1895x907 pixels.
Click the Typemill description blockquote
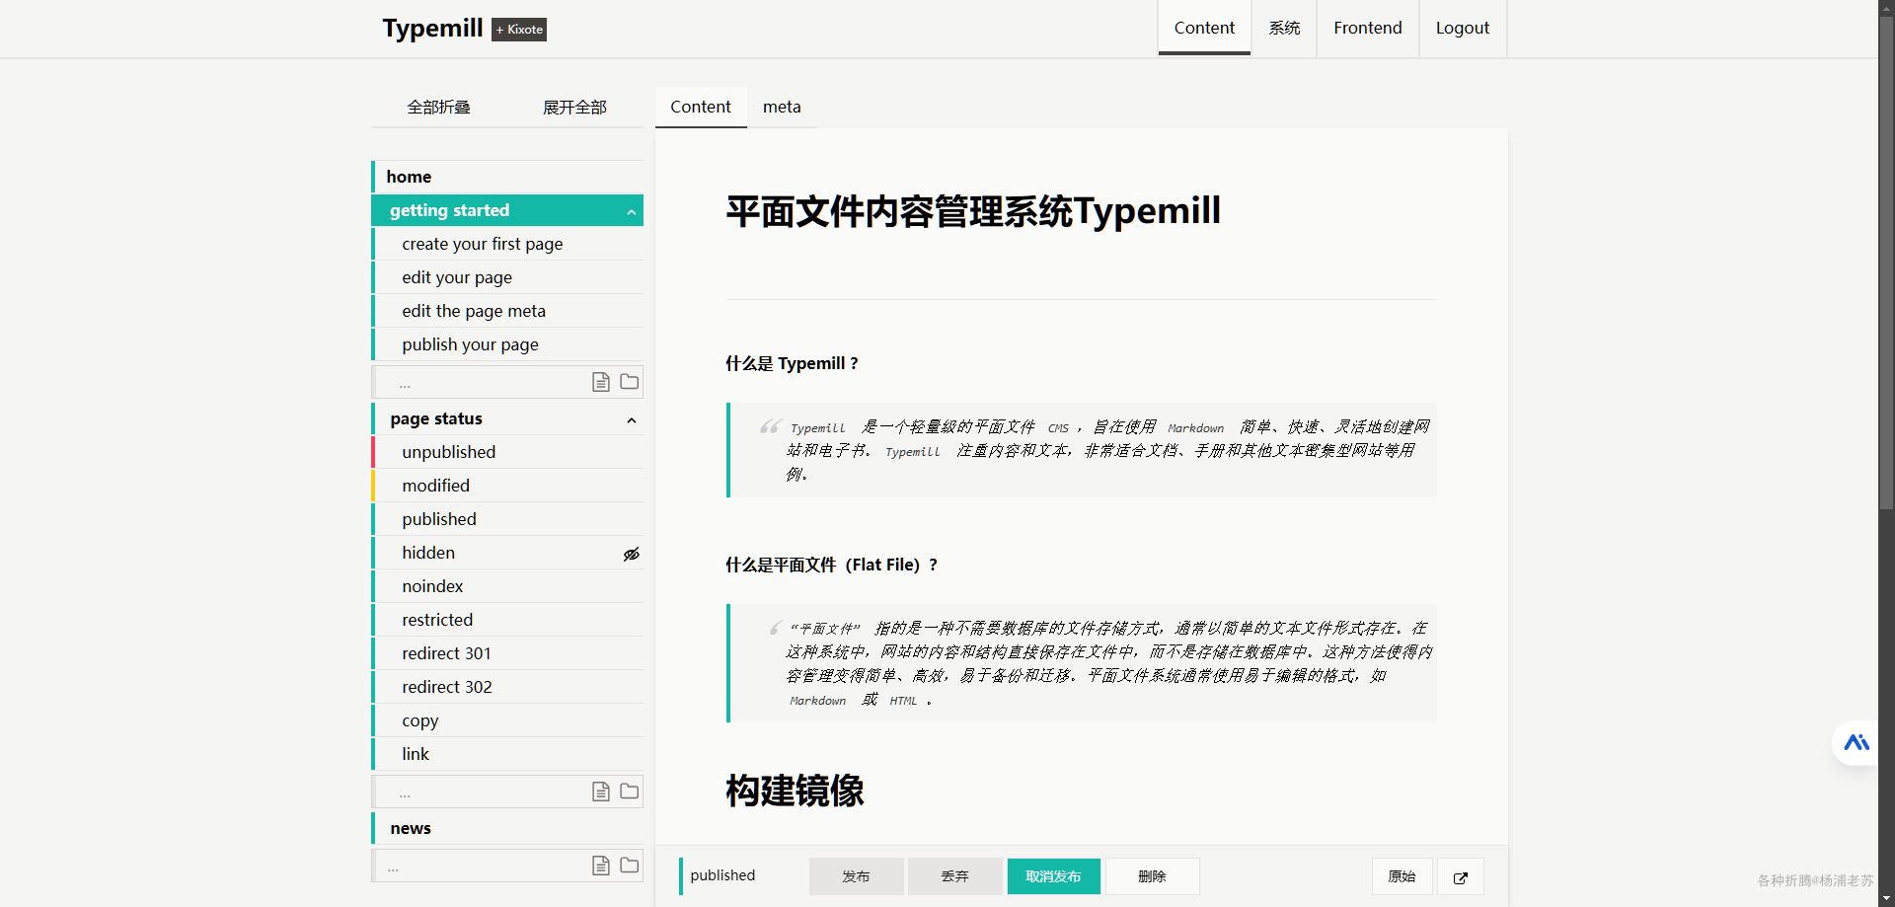tap(1082, 450)
